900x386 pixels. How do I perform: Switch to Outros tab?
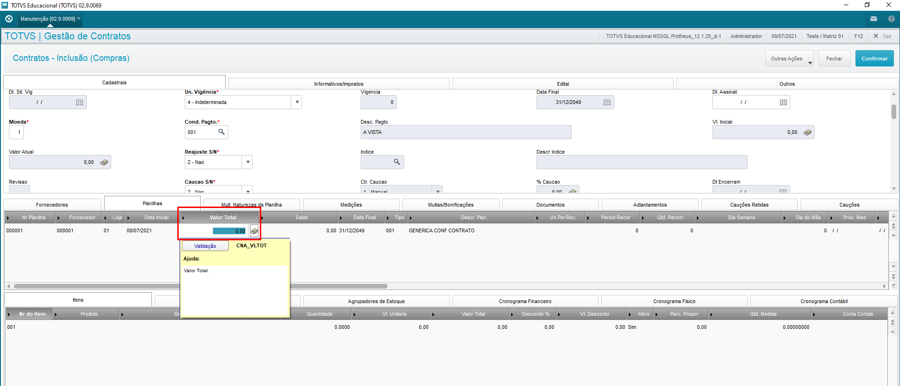point(787,84)
